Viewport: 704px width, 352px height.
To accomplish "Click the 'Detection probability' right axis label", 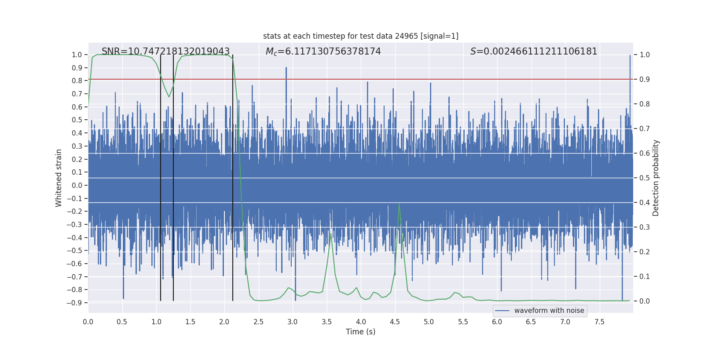I will pyautogui.click(x=656, y=178).
